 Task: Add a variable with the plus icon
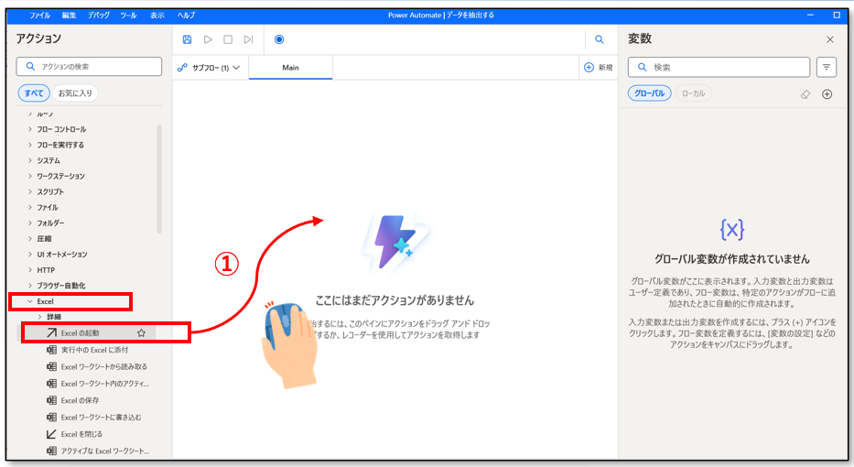(827, 94)
